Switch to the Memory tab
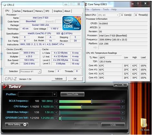This screenshot has height=136, width=153. tap(39, 11)
